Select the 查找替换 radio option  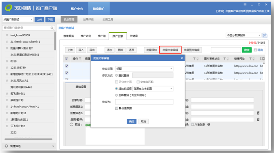click(116, 75)
